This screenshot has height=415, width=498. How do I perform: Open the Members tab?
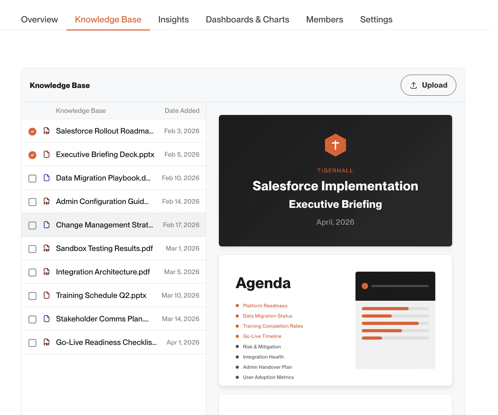(325, 20)
